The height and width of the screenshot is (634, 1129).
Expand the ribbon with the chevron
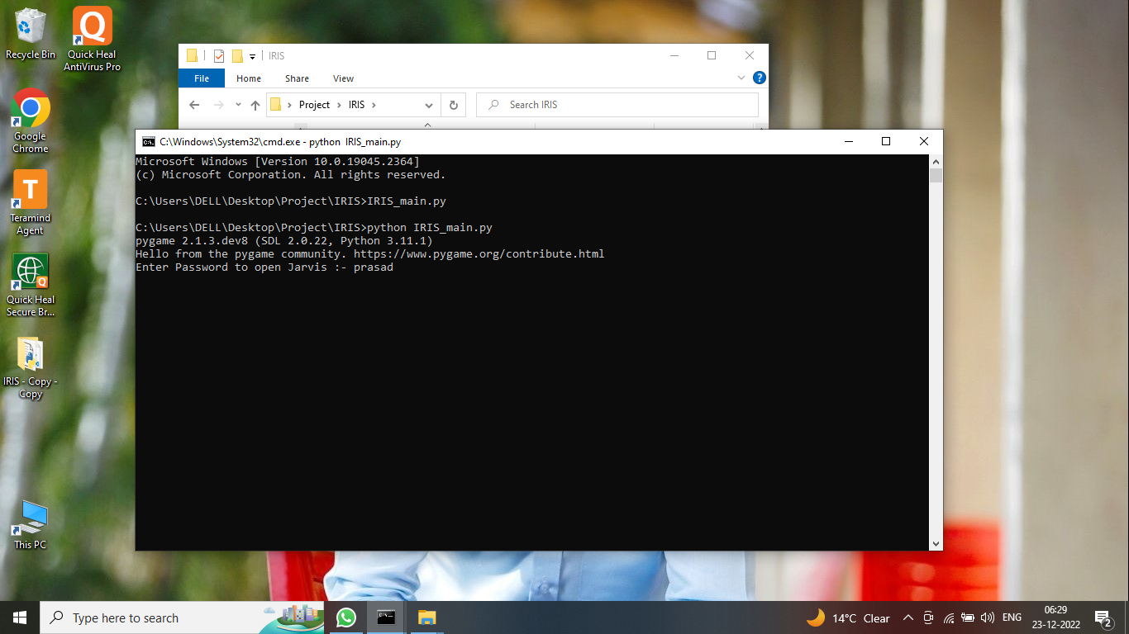[741, 77]
